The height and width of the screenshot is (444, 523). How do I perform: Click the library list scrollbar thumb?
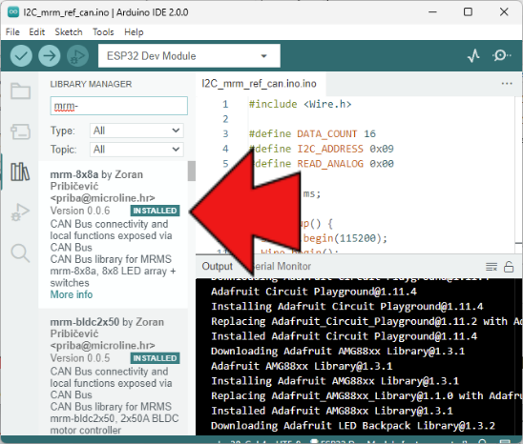pyautogui.click(x=192, y=171)
